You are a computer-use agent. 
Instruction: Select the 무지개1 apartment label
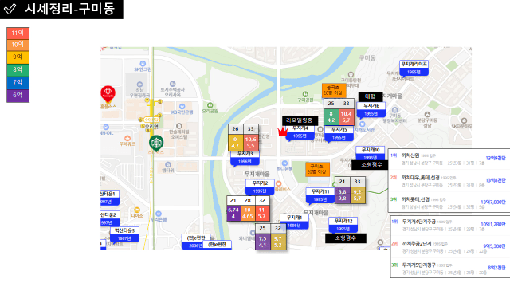pos(294,222)
